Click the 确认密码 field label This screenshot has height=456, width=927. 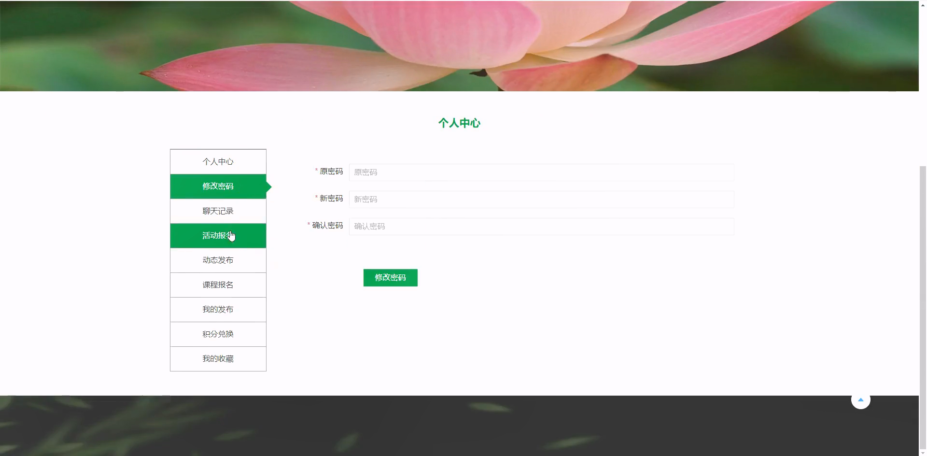coord(327,226)
